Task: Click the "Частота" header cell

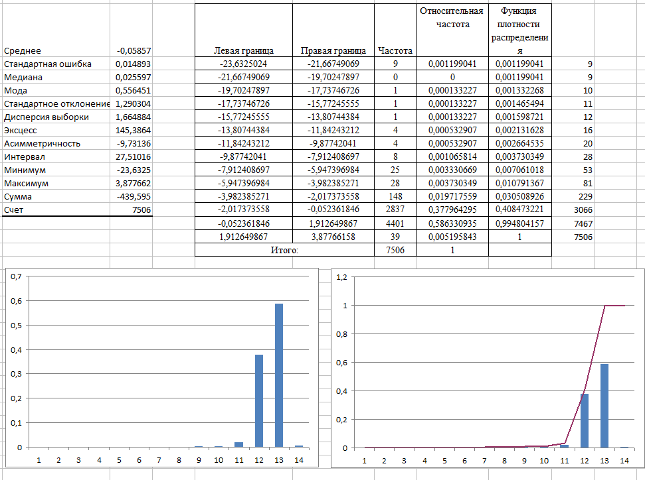Action: [395, 50]
